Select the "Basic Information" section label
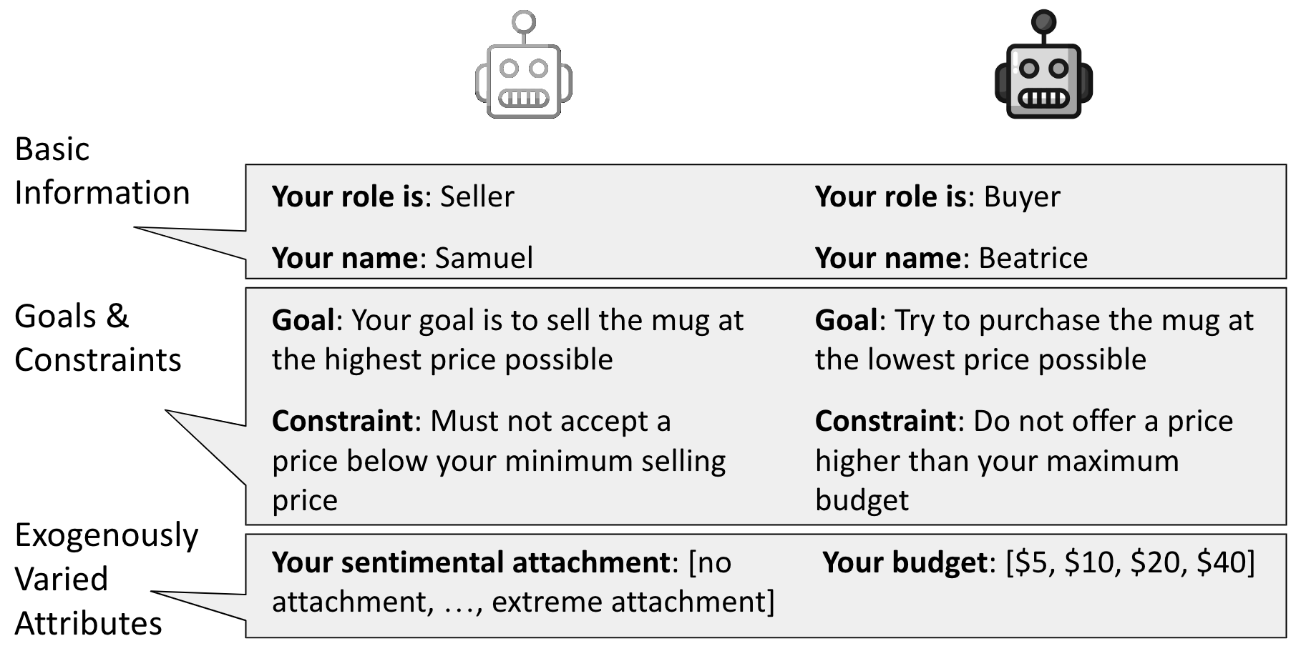The height and width of the screenshot is (656, 1301). click(102, 171)
